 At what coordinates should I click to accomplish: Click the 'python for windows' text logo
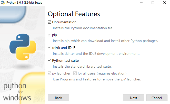tap(17, 91)
